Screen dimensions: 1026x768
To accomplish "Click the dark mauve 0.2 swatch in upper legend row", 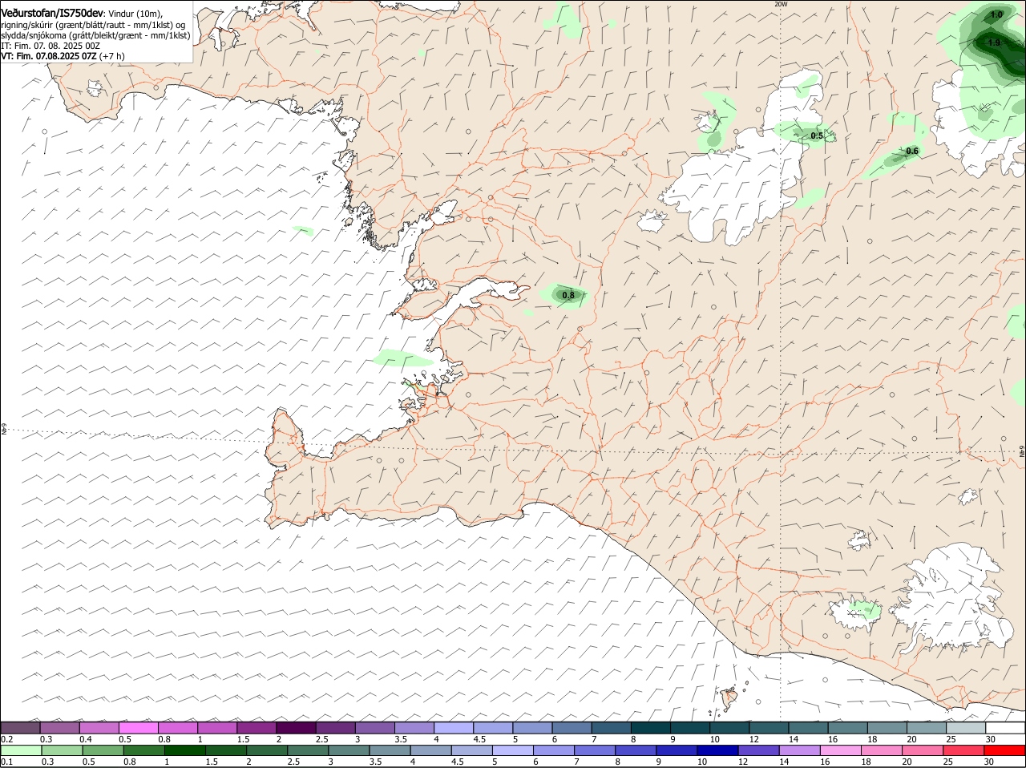I will click(20, 727).
